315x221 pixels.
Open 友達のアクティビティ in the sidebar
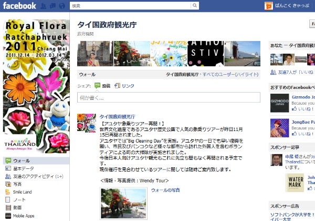click(38, 176)
